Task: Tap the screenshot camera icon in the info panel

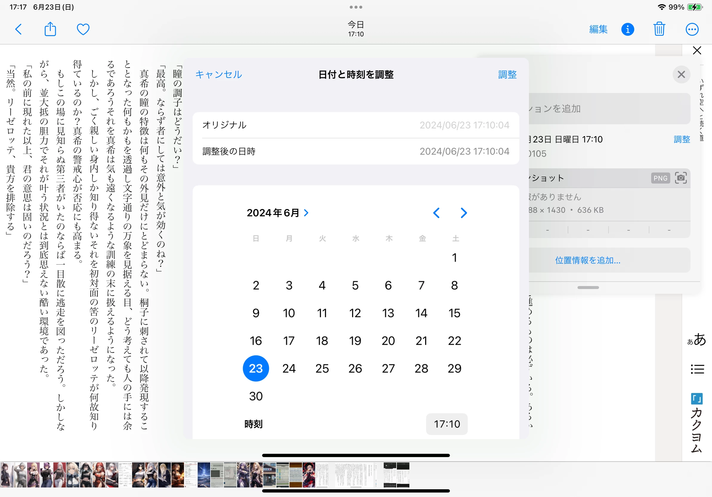Action: [680, 178]
